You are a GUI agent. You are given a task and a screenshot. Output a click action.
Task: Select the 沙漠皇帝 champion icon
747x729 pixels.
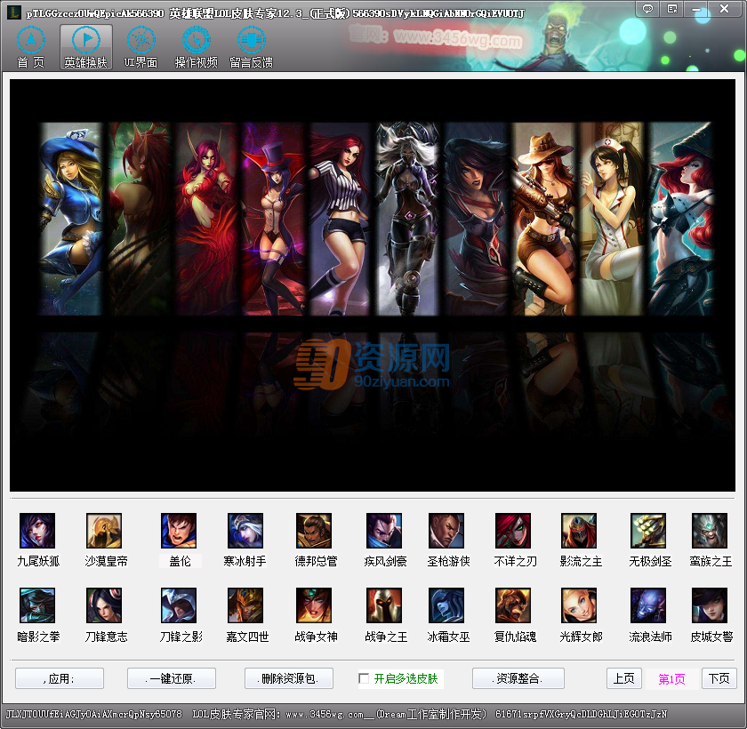[x=104, y=531]
